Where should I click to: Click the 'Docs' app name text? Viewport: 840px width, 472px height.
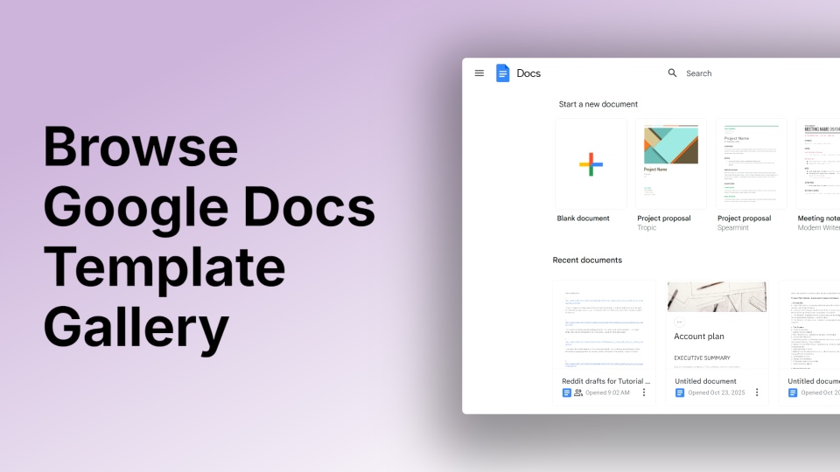(x=528, y=73)
